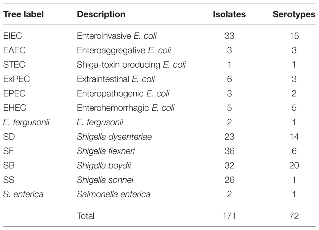This screenshot has width=319, height=230.
Task: Click serotypes value 20 for Shigella boydii
Action: (294, 166)
